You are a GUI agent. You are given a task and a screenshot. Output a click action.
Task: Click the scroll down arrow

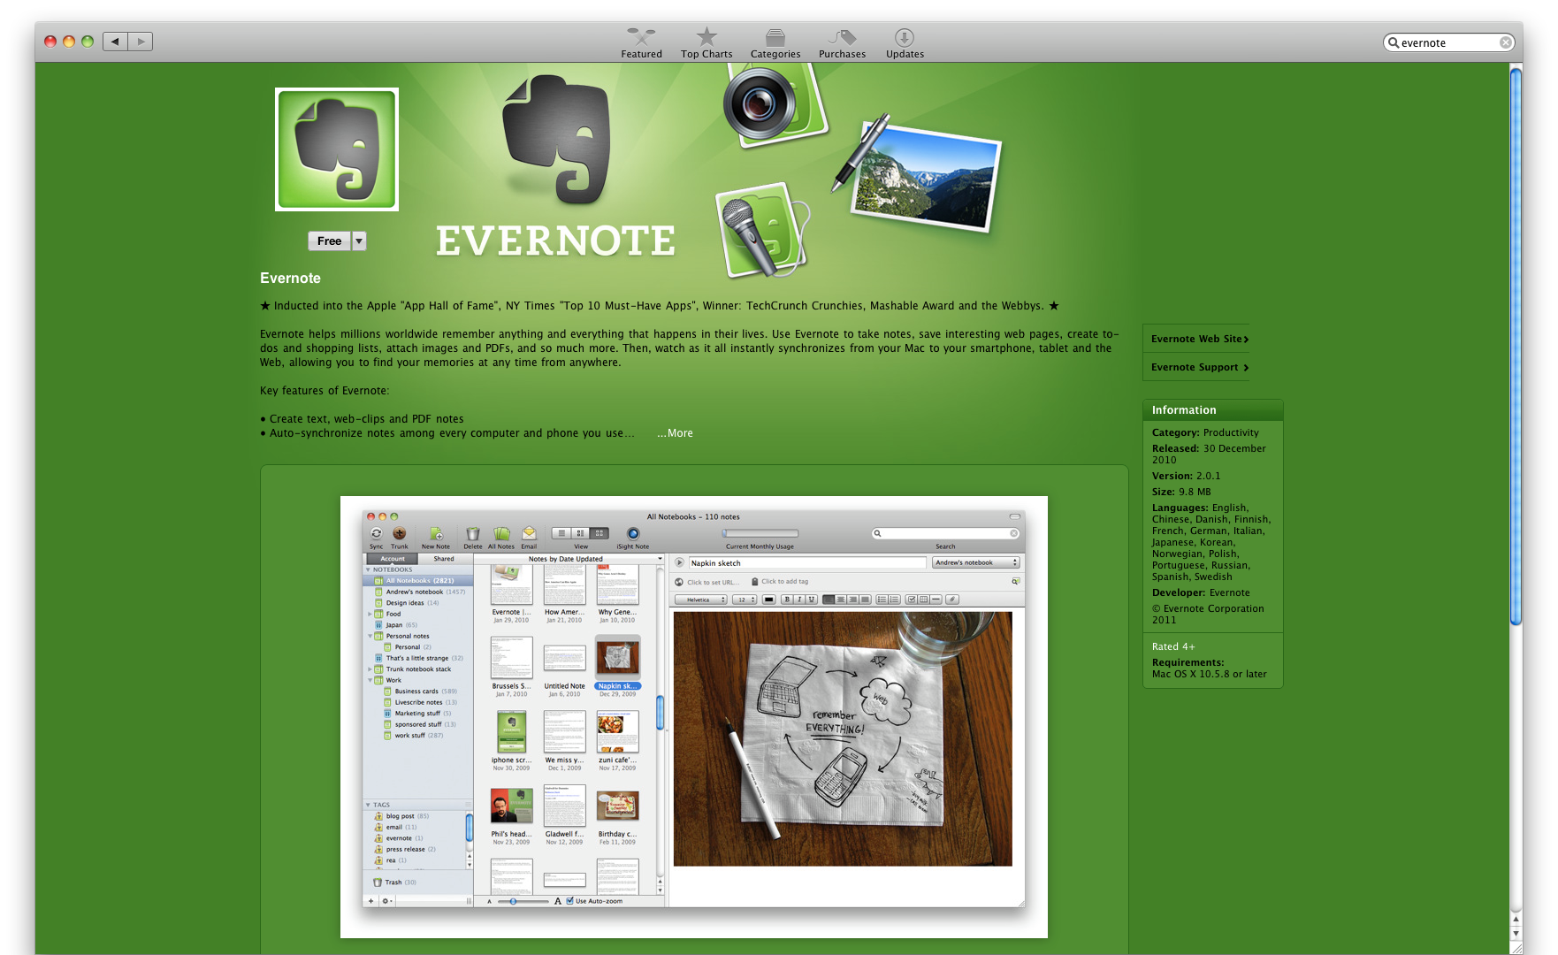pos(1516,934)
